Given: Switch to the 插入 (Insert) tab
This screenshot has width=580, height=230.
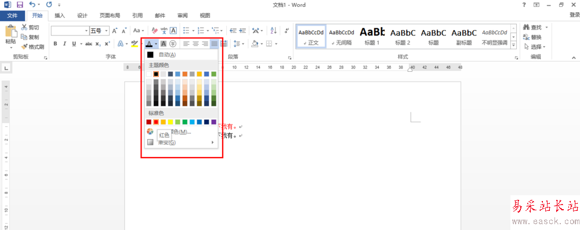Looking at the screenshot, I should [60, 16].
